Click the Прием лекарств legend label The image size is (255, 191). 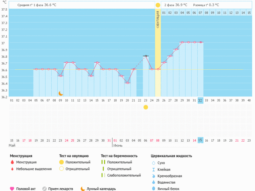click(x=61, y=189)
